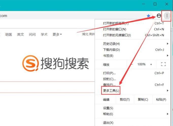Image resolution: width=173 pixels, height=126 pixels.
Task: Open the 学术 link on Sogou page
Action: (44, 35)
